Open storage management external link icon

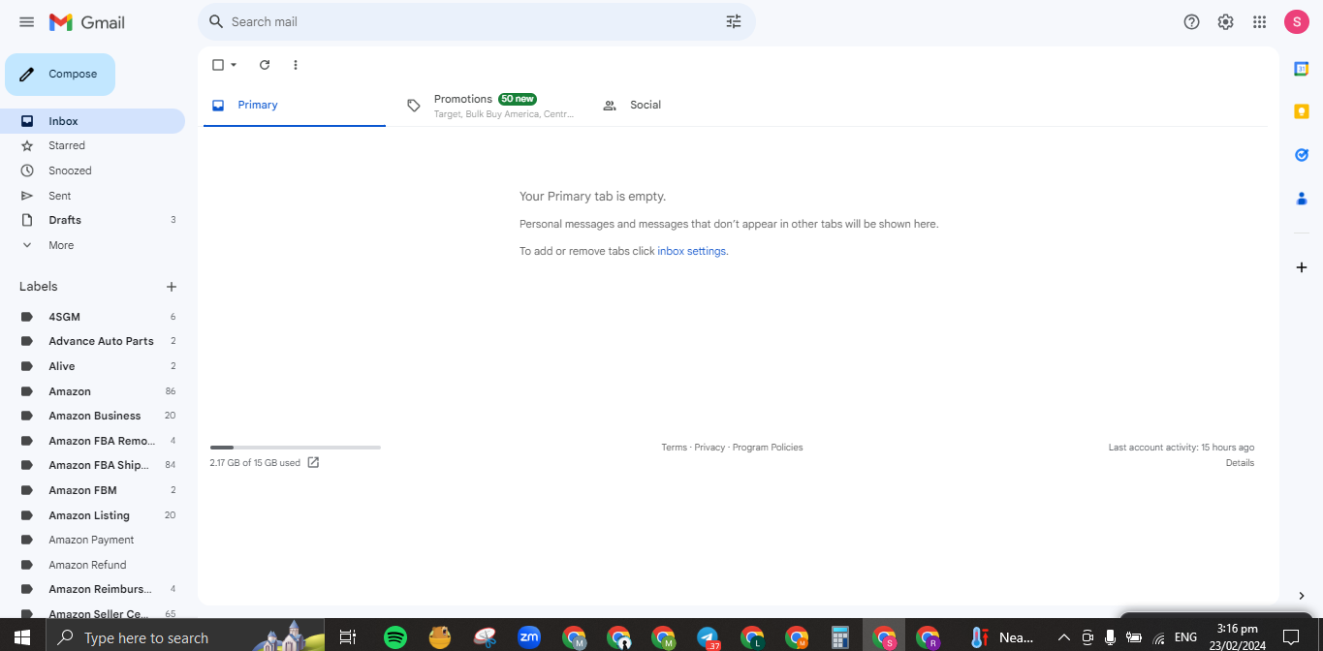313,462
